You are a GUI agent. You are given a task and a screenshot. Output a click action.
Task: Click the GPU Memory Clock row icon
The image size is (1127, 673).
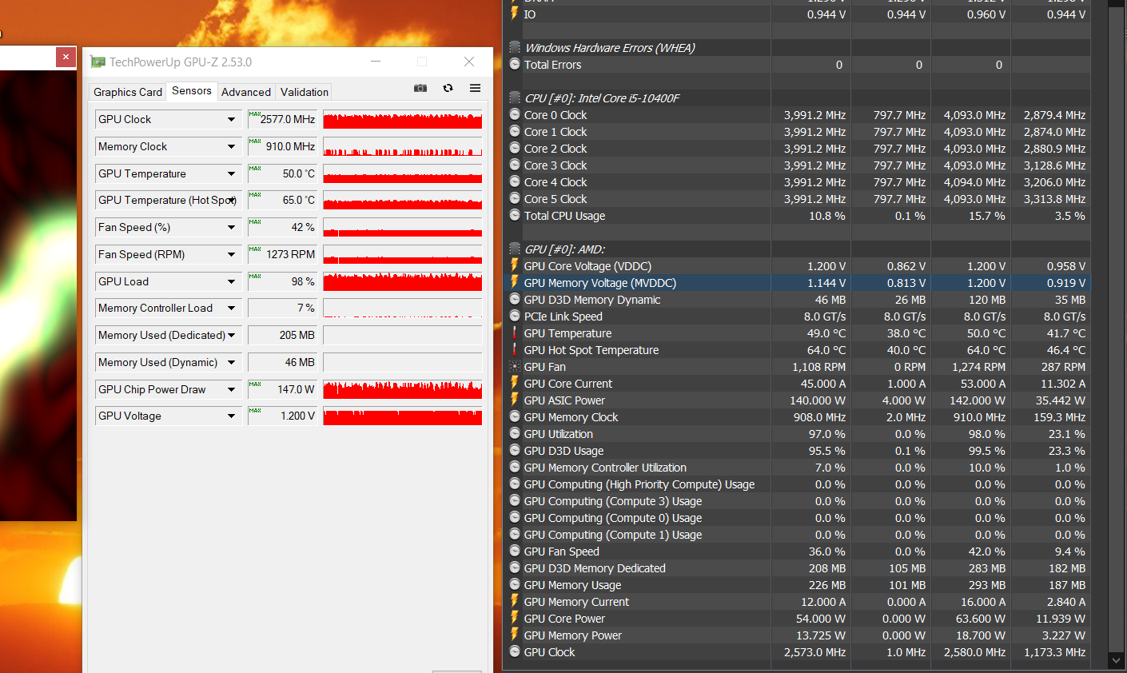[x=515, y=417]
